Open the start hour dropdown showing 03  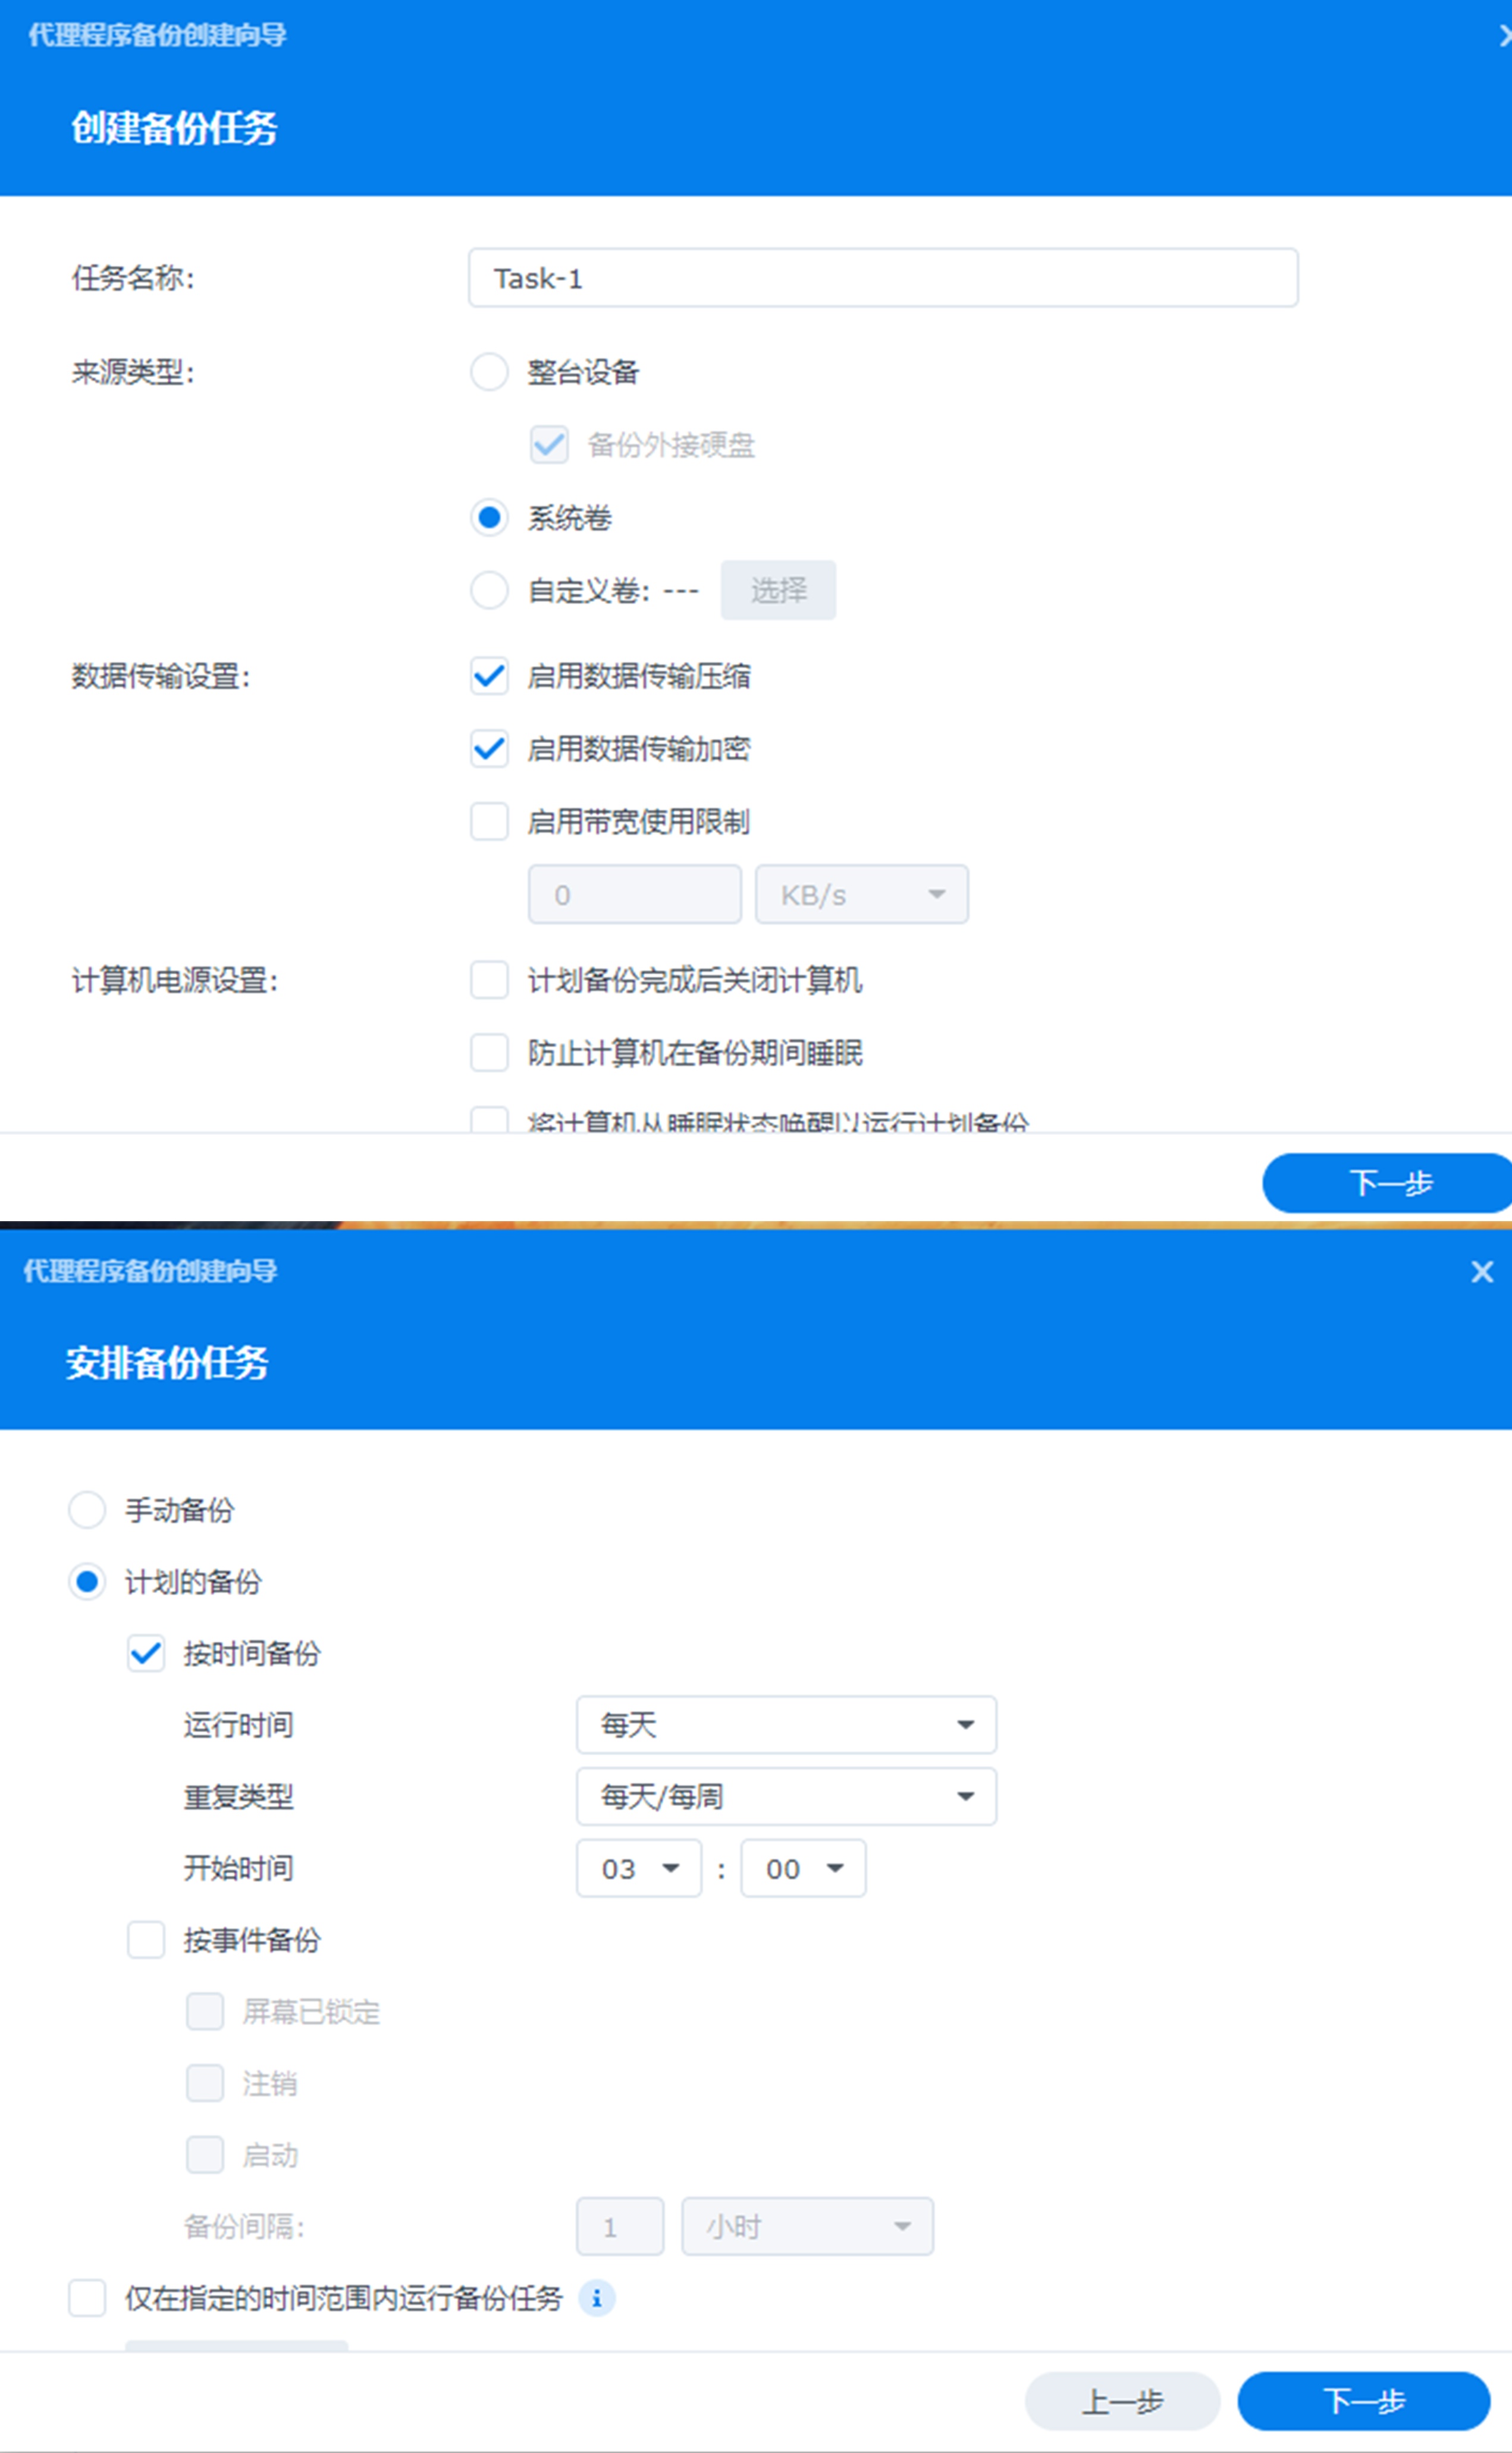638,1868
